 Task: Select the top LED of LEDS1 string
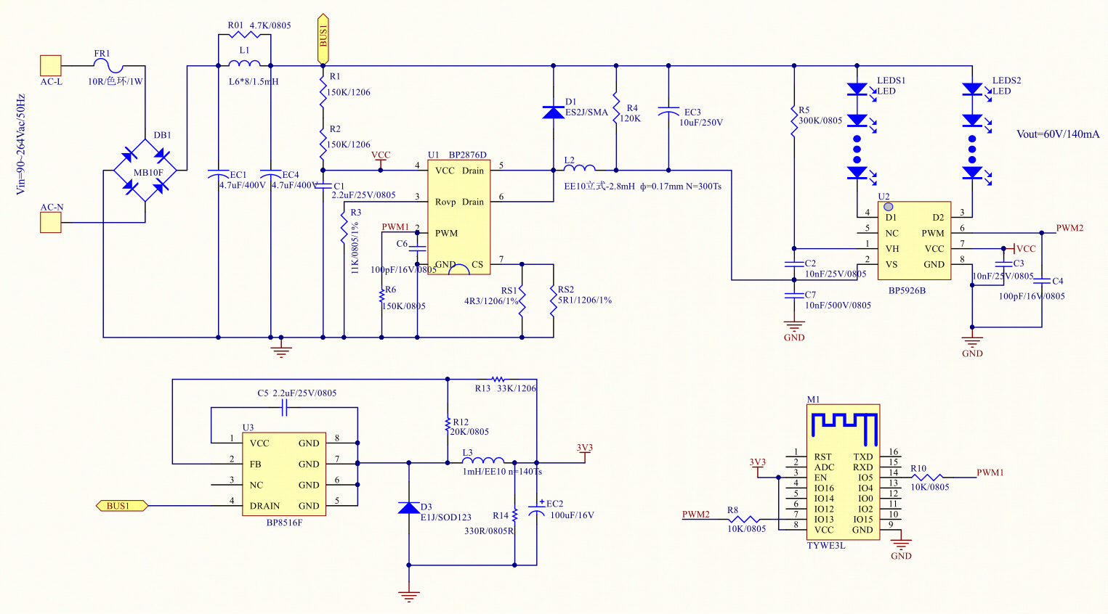[x=860, y=89]
